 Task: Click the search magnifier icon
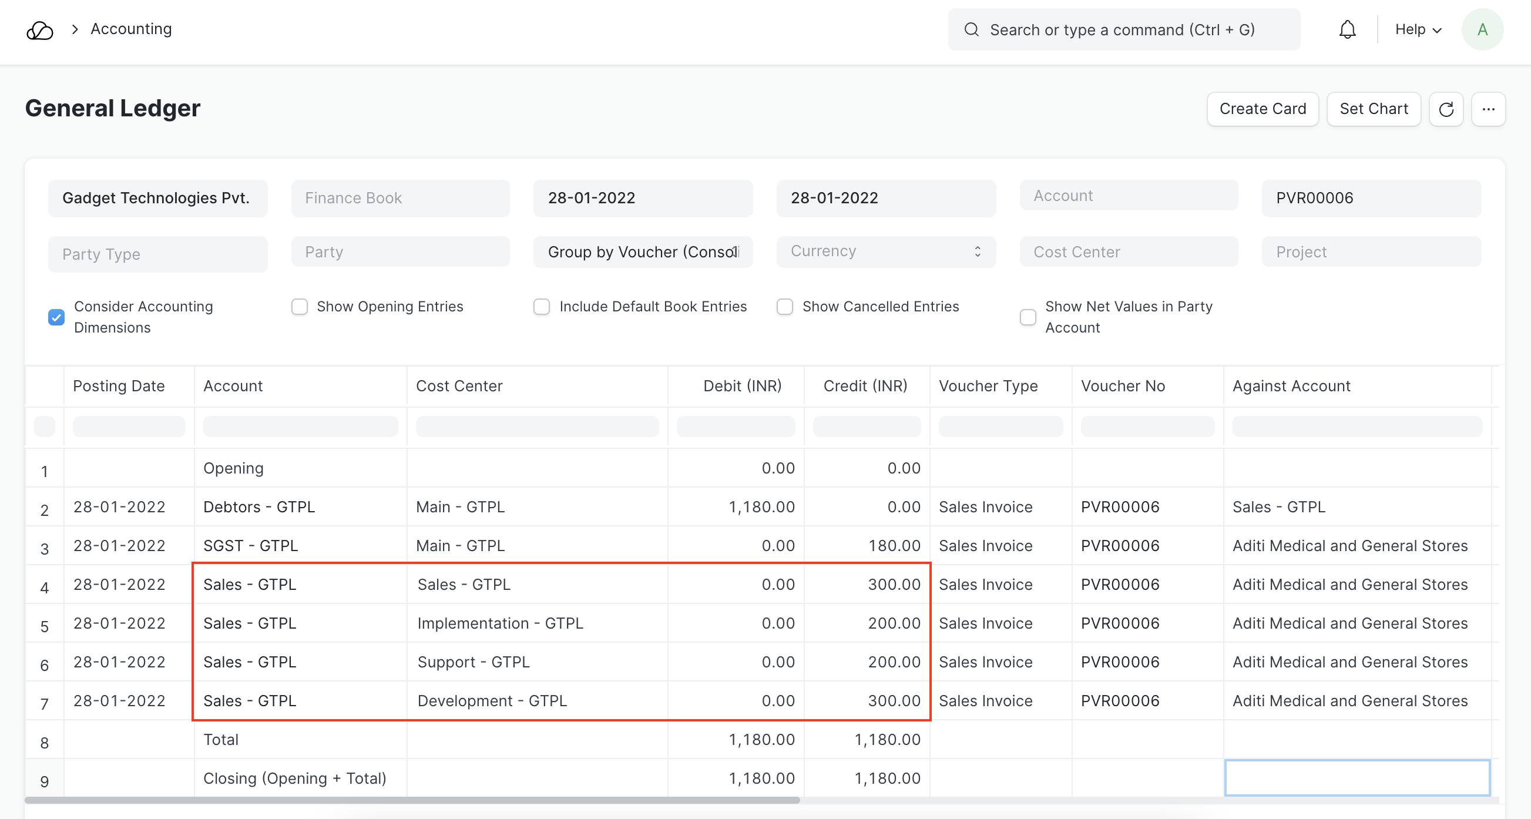click(x=971, y=29)
